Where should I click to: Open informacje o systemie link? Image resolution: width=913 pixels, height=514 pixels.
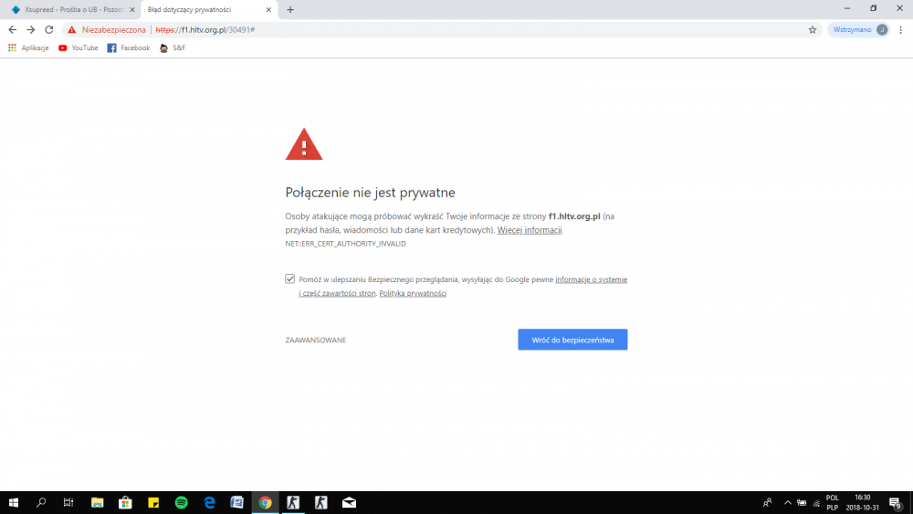pos(591,279)
